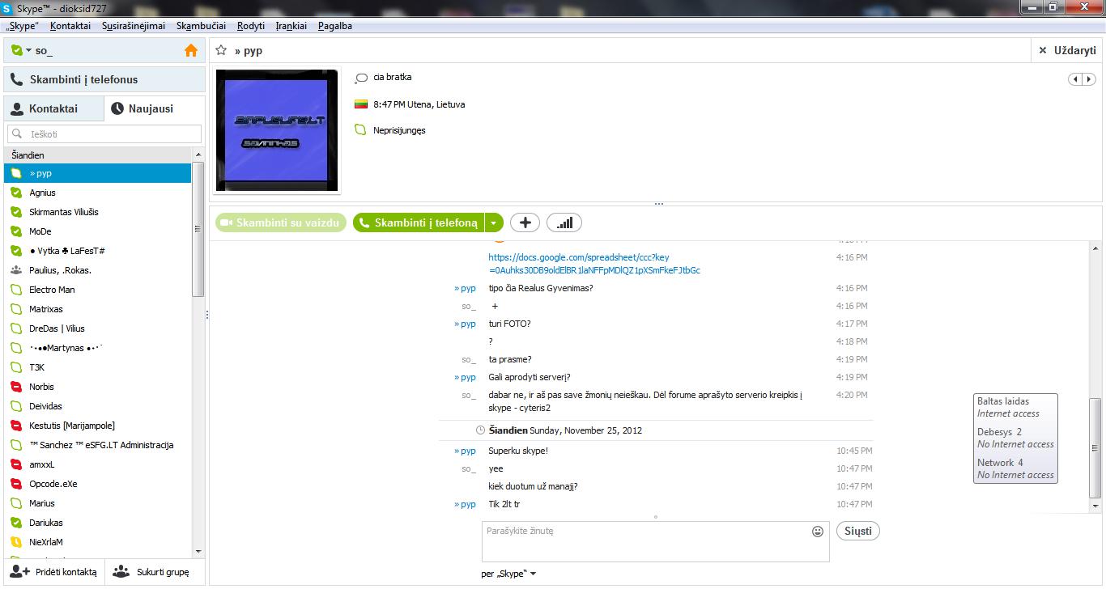Open the Kontaktai menu
This screenshot has height=589, width=1106.
[x=70, y=26]
